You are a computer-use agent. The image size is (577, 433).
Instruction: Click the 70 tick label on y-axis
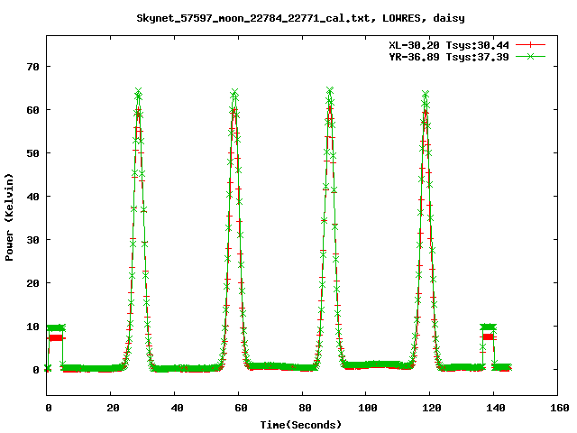pos(32,67)
